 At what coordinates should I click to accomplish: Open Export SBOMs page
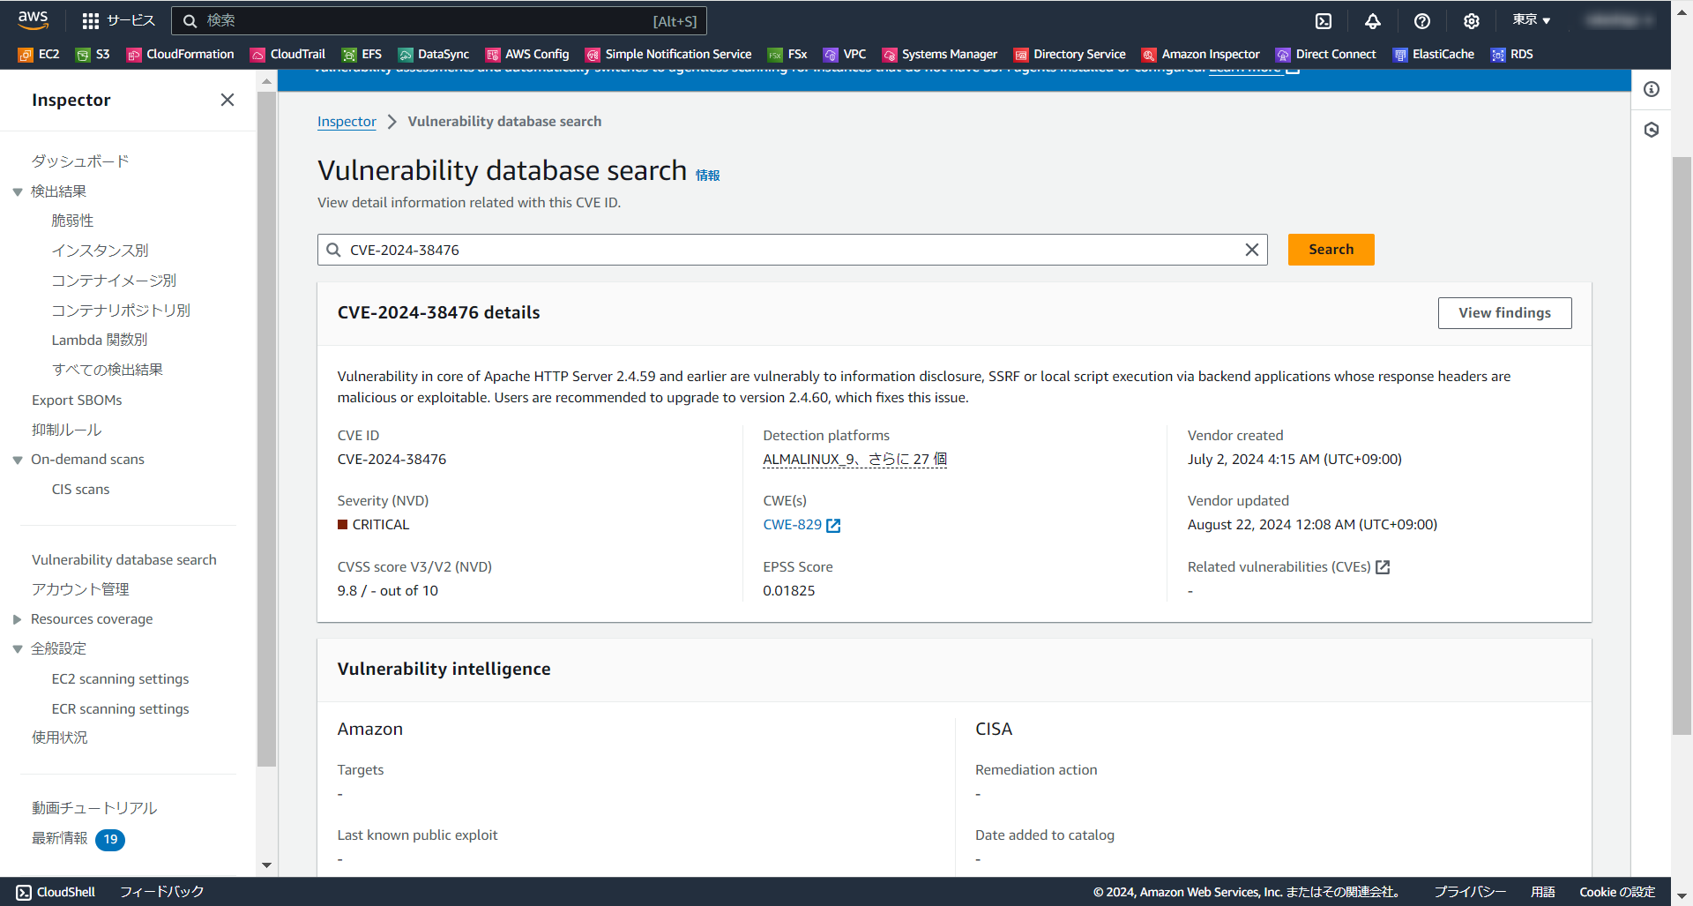tap(77, 401)
